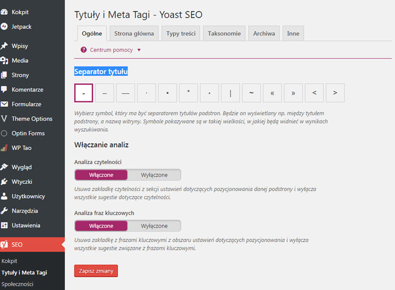Click the Wygląd paintbrush icon

click(x=4, y=167)
